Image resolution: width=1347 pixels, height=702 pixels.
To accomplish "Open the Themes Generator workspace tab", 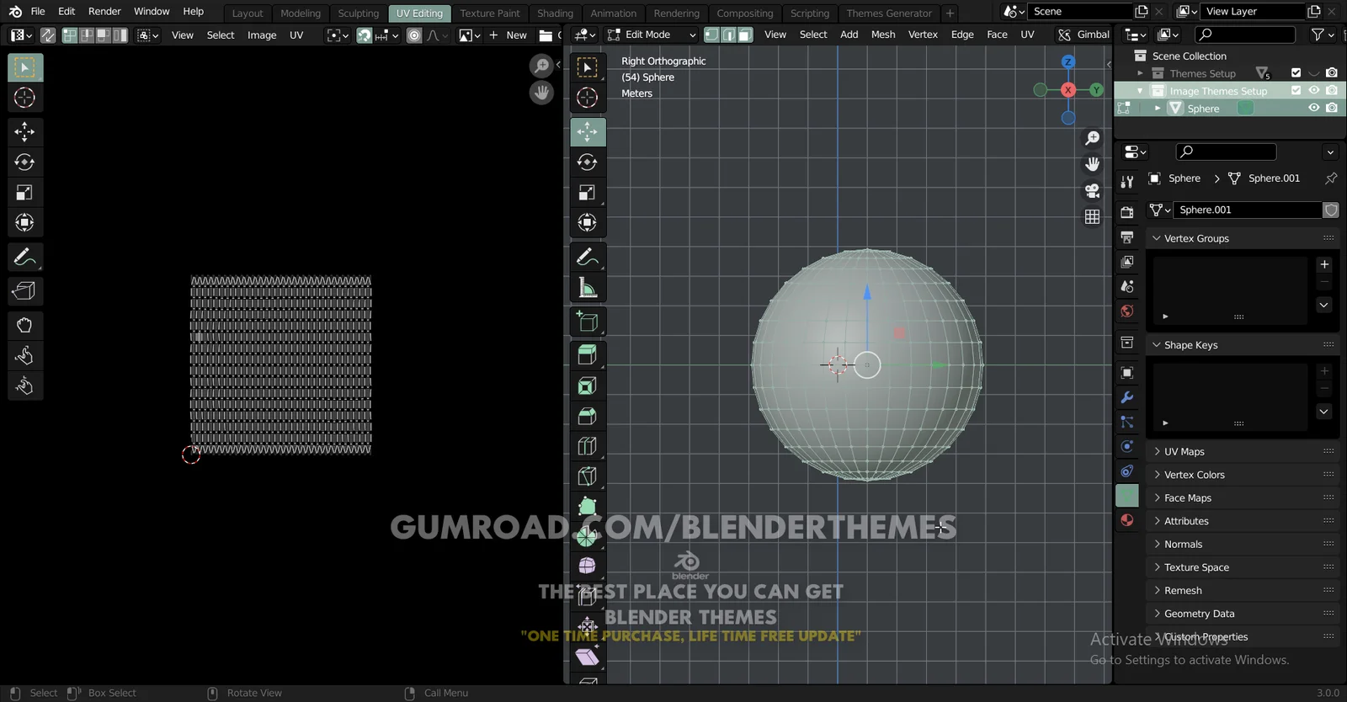I will (x=889, y=13).
